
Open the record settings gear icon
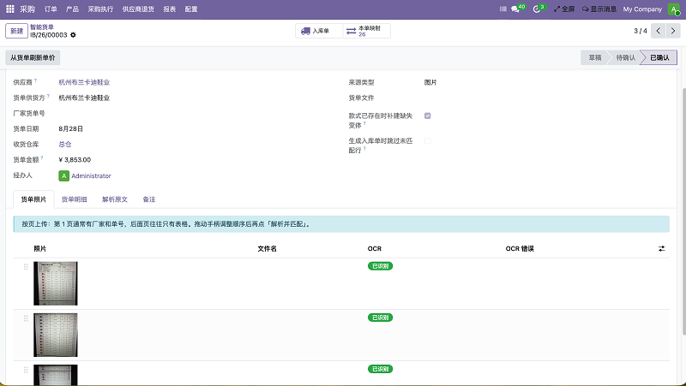click(x=73, y=35)
